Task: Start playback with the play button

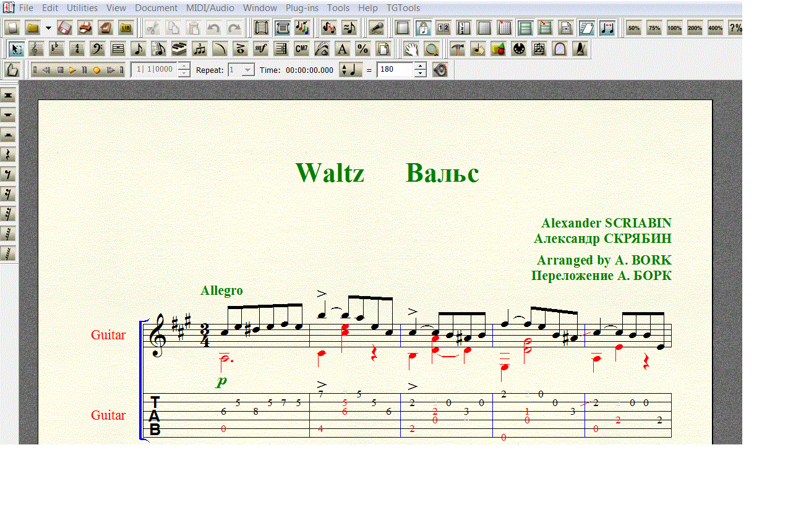Action: (72, 70)
